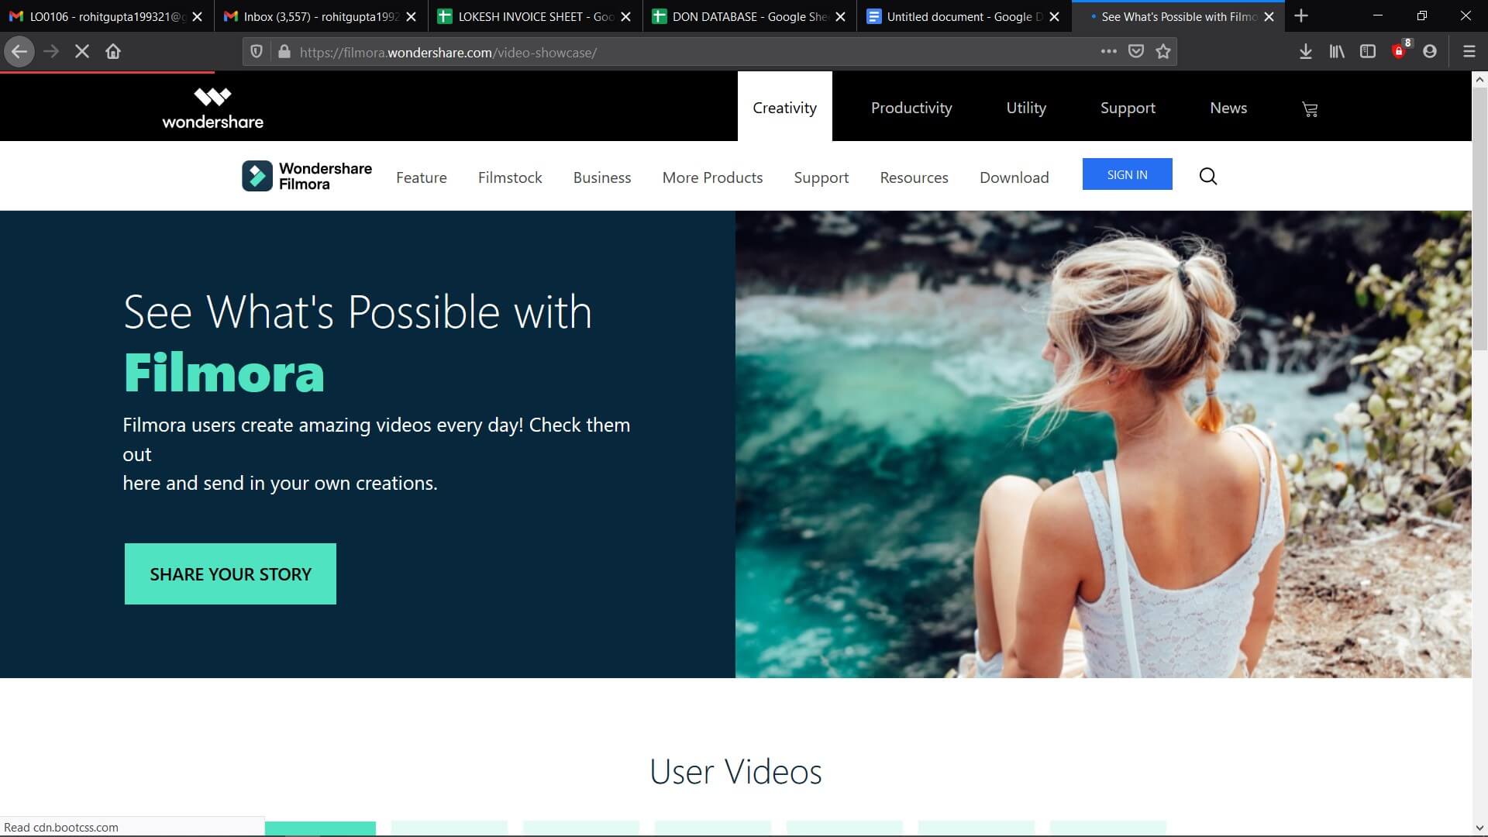Expand the More Products menu
The width and height of the screenshot is (1488, 837).
pos(712,177)
